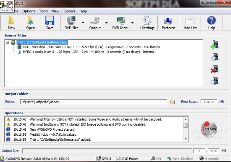Select Title 1 Softnews.avi row
Image resolution: width=231 pixels, height=162 pixels.
(42, 42)
